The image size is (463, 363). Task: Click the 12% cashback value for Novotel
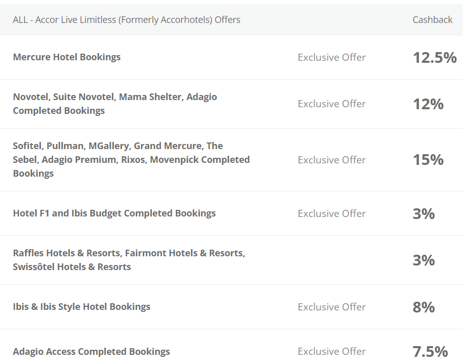click(x=428, y=104)
